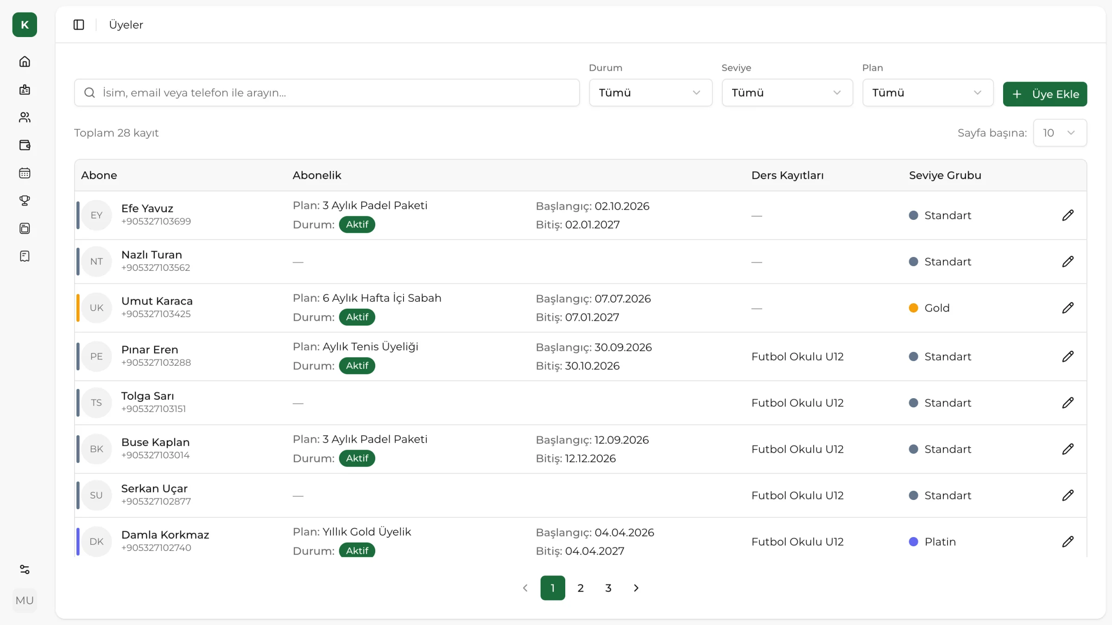Edit Umut Karaca with pencil icon
The height and width of the screenshot is (625, 1112).
[x=1068, y=308]
